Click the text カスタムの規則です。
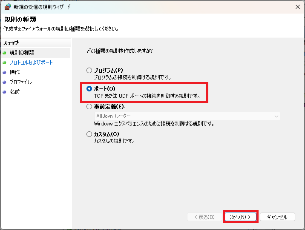This screenshot has height=230, width=305. 114,141
